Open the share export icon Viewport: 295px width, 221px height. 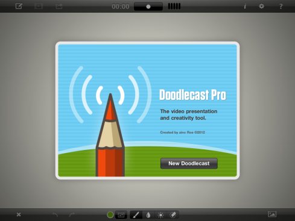tap(59, 6)
